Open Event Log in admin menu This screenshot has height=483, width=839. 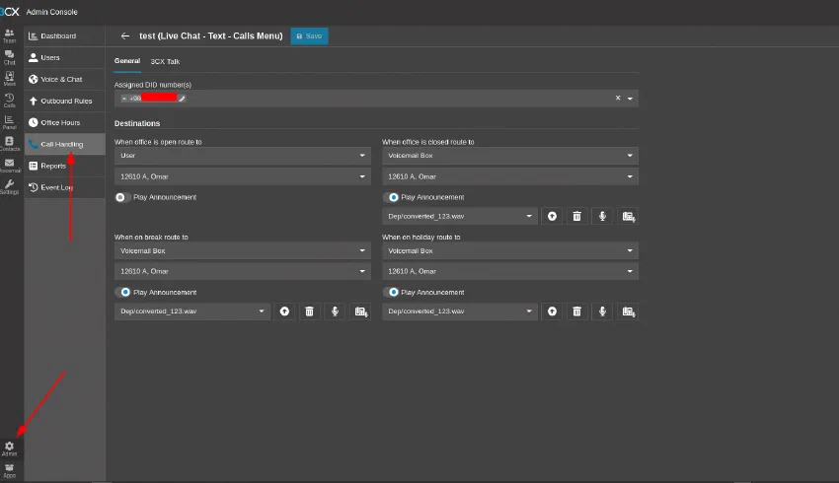pos(64,187)
